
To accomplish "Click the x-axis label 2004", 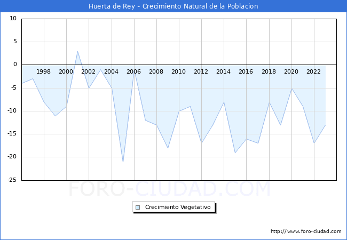I will 112,71.
